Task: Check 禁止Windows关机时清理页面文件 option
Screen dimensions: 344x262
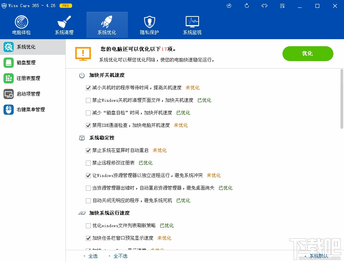Action: coord(88,100)
